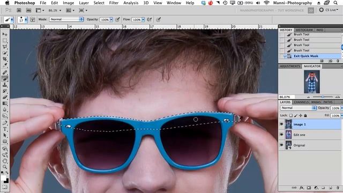This screenshot has height=193, width=343.
Task: Toggle Lock position
Action: (301, 115)
